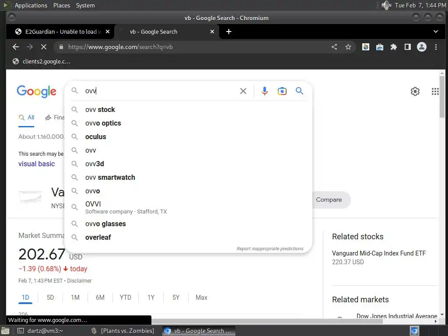Select the 5Y chart range
The image size is (448, 336).
pos(176,297)
